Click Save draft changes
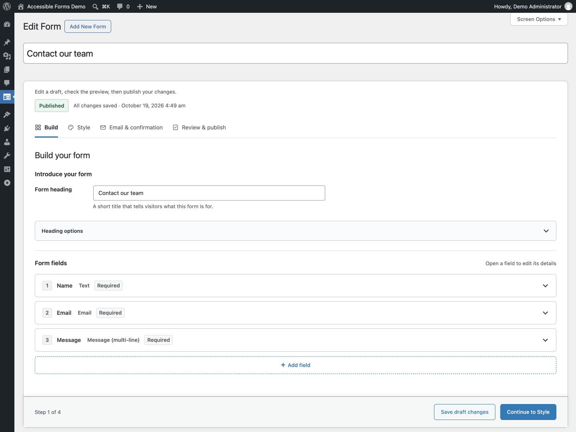576x432 pixels. 464,412
